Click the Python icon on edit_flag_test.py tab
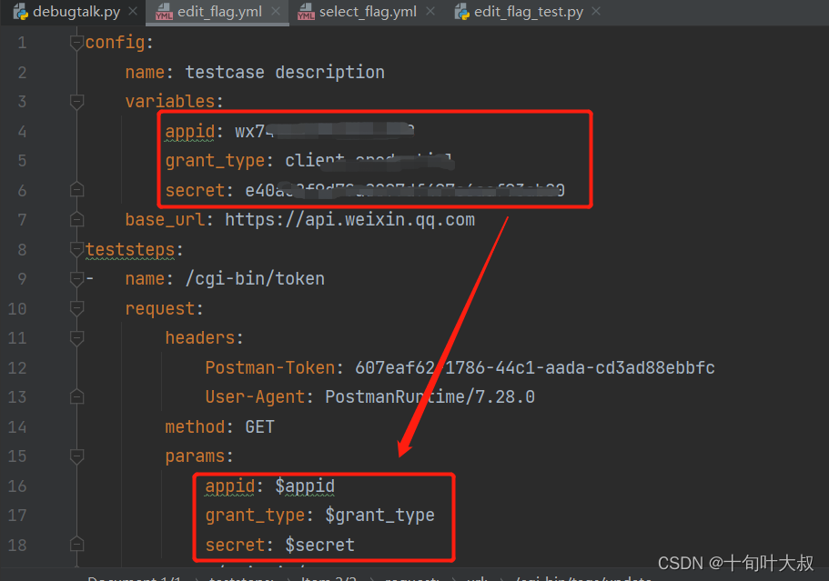 [x=462, y=12]
